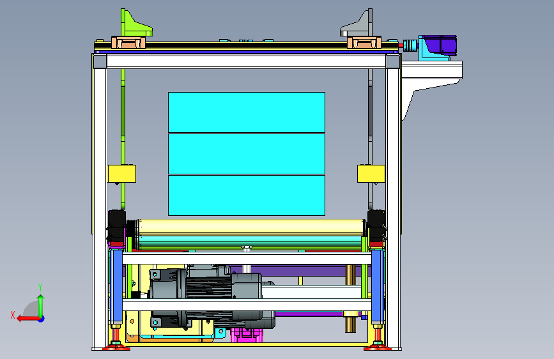Click the red X axis arrow of the triad
This screenshot has height=359, width=554.
[x=28, y=319]
